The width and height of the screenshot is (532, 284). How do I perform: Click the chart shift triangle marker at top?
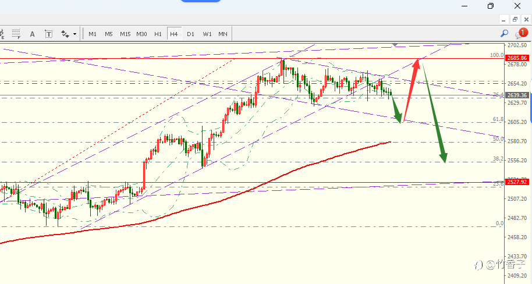(x=395, y=45)
